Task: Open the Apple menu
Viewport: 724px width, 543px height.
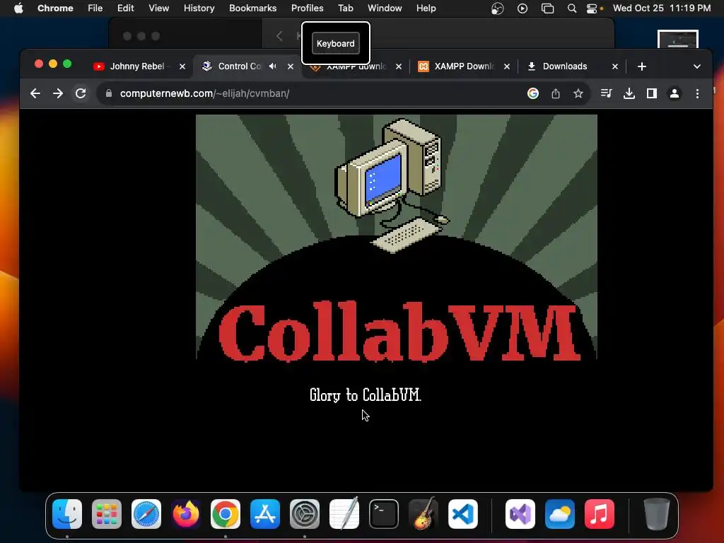Action: [18, 8]
